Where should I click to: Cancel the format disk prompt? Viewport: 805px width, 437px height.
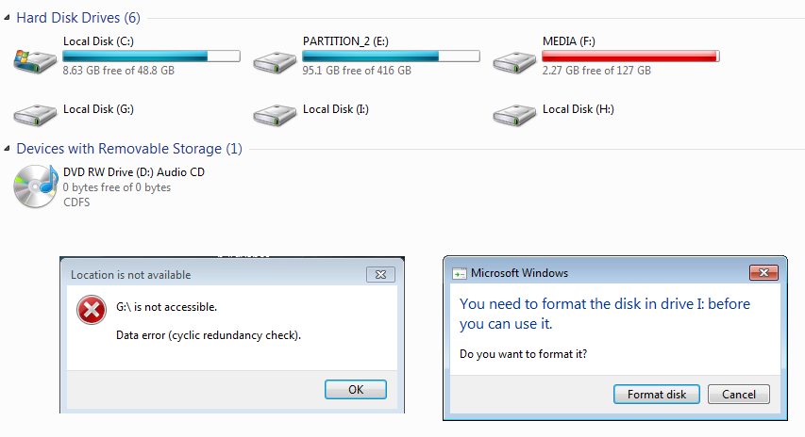(739, 394)
